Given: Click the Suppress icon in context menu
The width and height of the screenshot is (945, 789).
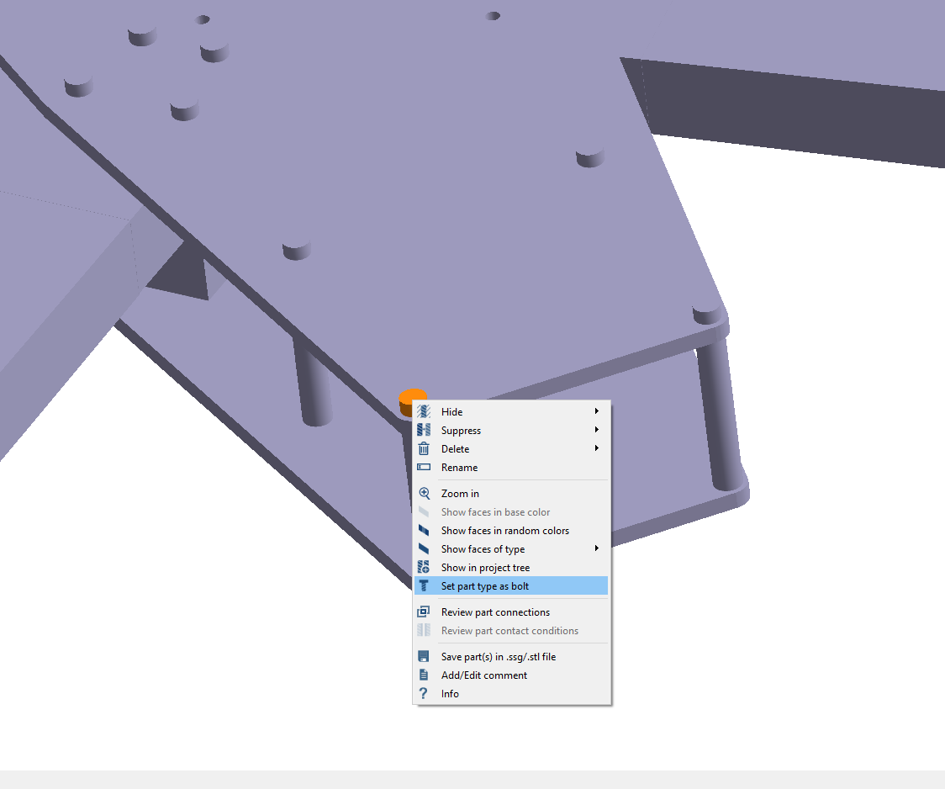Looking at the screenshot, I should 424,431.
